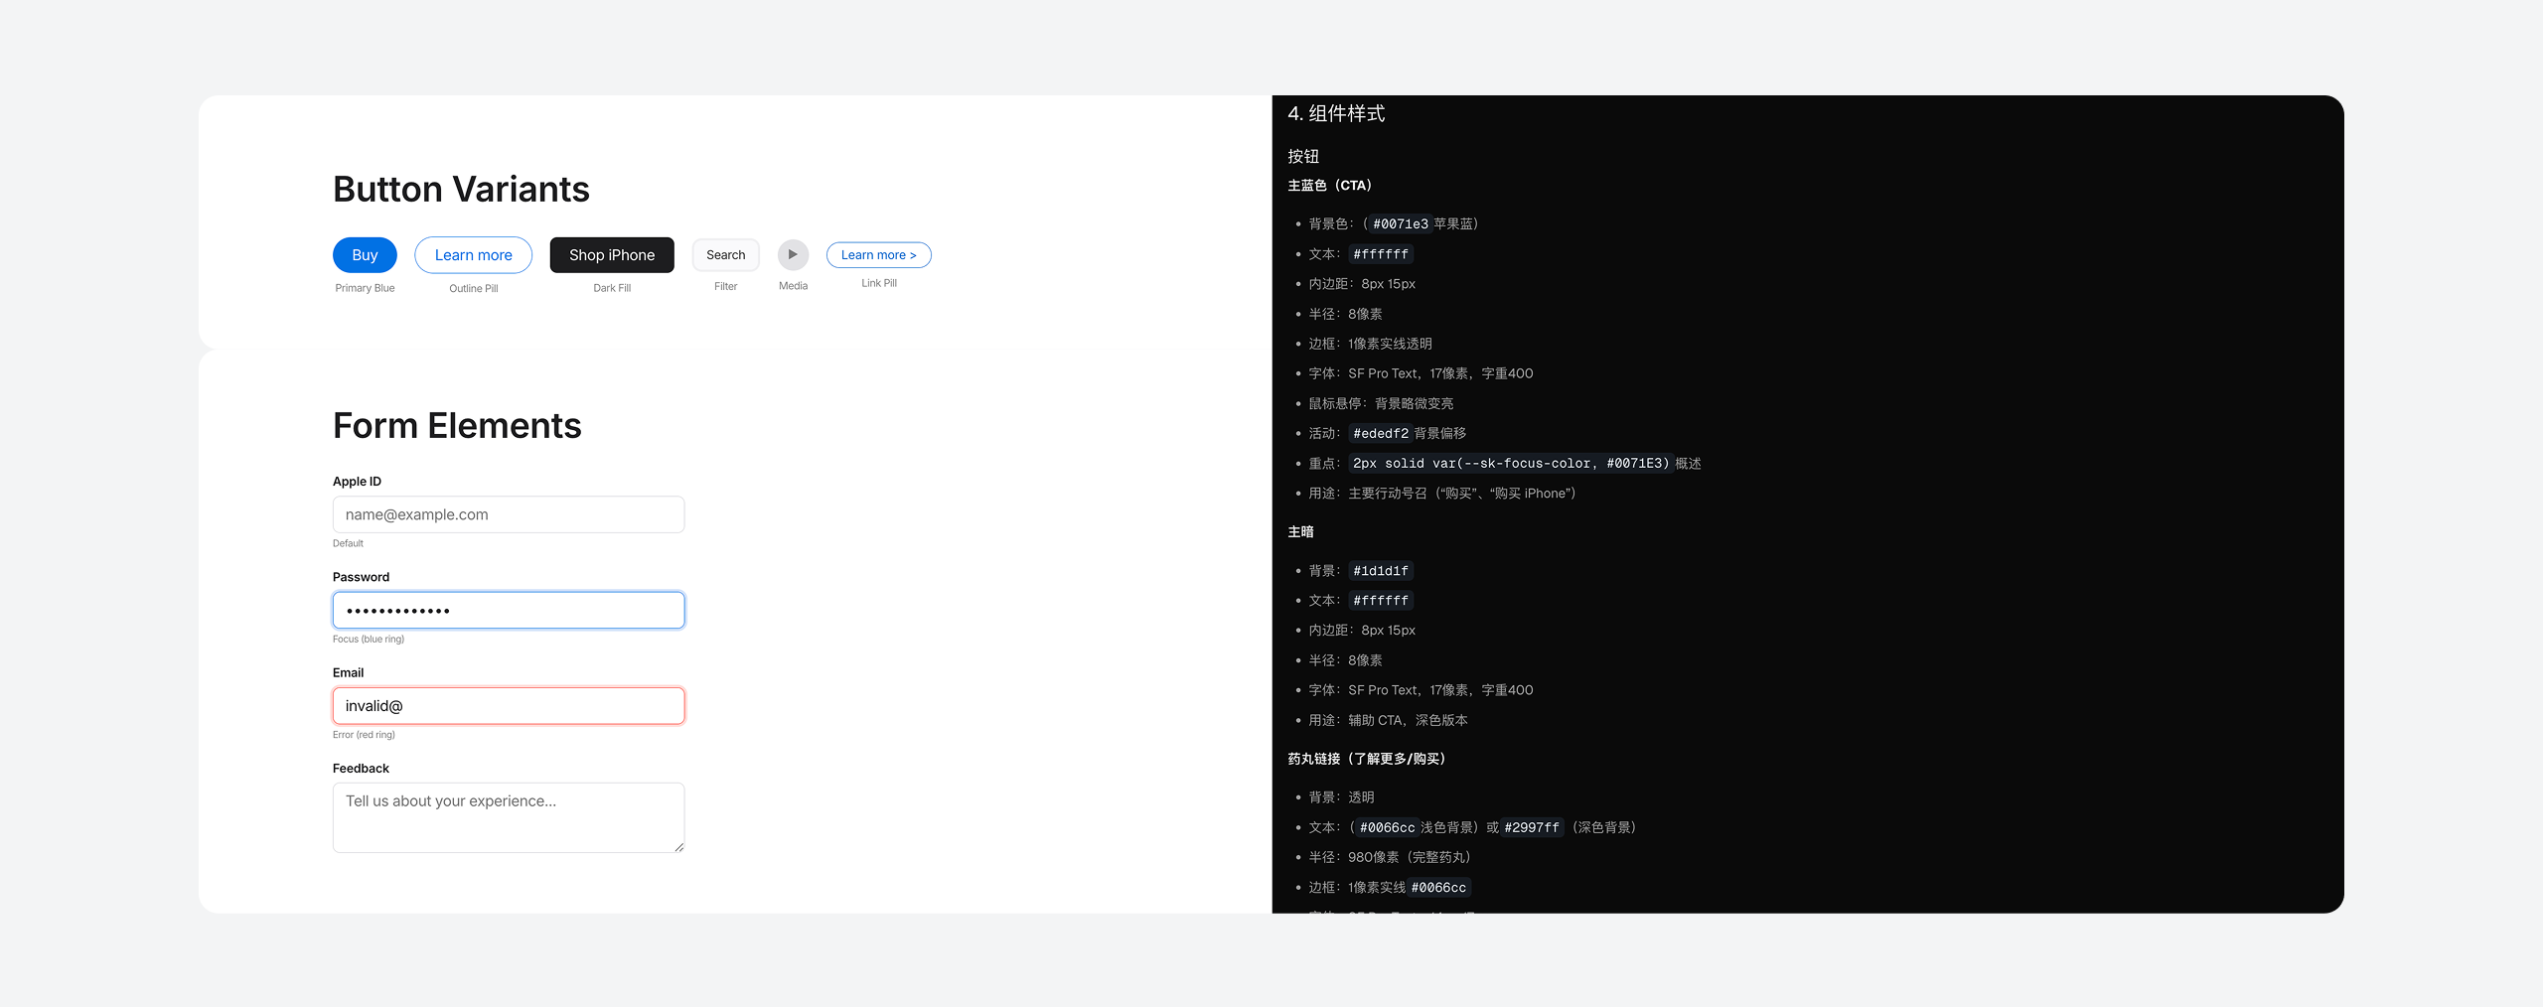
Task: Click into the focused Password field
Action: point(508,610)
